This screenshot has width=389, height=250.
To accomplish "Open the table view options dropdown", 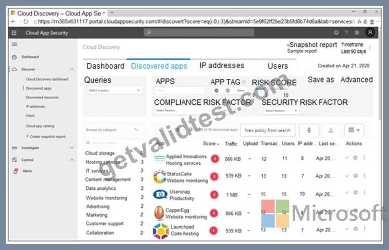I will [354, 130].
